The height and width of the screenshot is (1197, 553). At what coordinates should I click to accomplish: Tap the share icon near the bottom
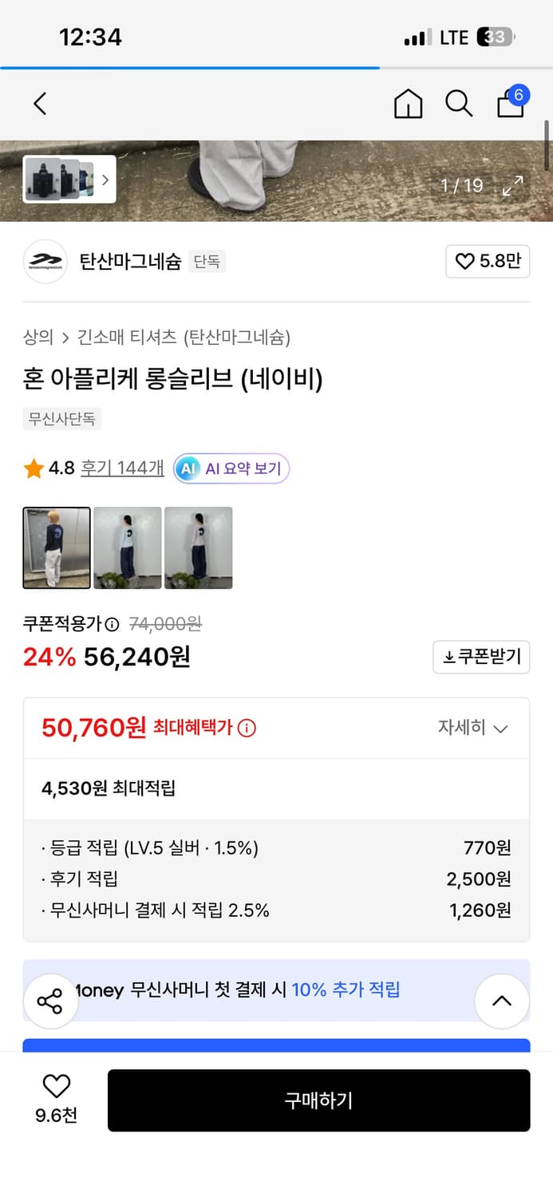point(50,1000)
